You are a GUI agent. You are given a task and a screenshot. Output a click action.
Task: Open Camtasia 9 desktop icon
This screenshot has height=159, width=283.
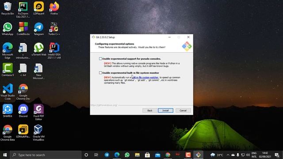click(x=8, y=70)
